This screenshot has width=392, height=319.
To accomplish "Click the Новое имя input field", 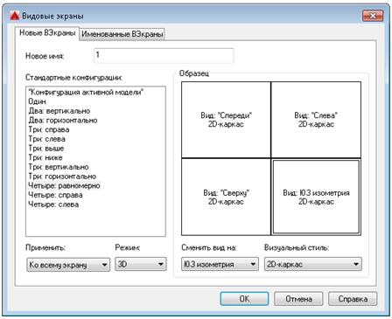I will (164, 55).
